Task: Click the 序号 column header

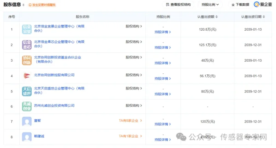Action: click(x=12, y=17)
